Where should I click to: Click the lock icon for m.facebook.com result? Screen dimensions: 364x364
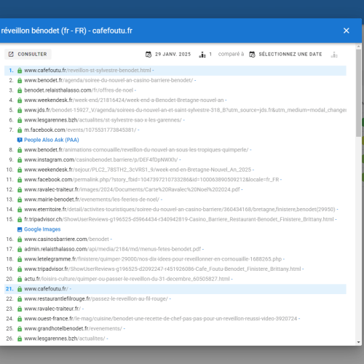point(20,130)
